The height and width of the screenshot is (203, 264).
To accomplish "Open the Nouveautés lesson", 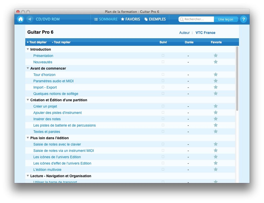I will (x=43, y=62).
